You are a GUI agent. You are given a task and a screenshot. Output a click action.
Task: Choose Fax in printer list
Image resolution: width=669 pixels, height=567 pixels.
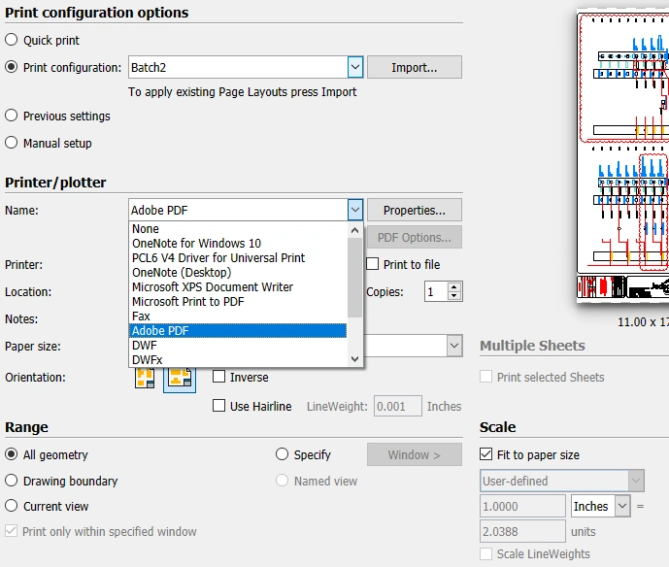coord(237,317)
